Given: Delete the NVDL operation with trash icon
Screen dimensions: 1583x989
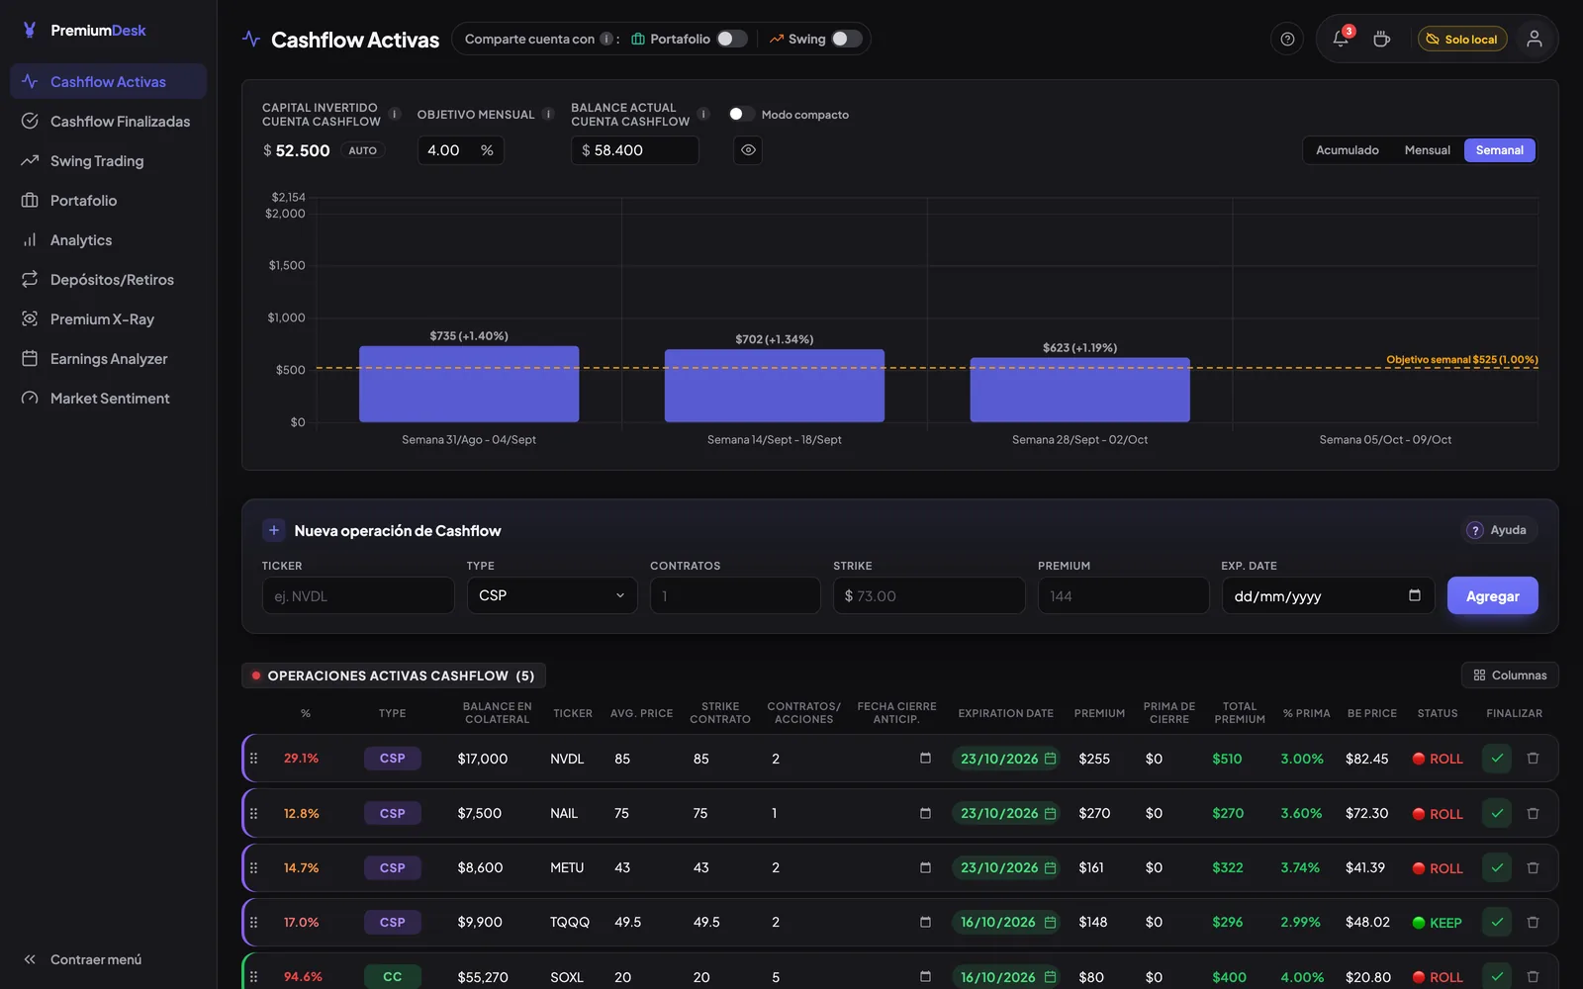Looking at the screenshot, I should [1533, 759].
